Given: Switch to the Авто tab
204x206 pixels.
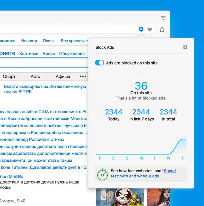Looking at the screenshot, I should (x=35, y=76).
